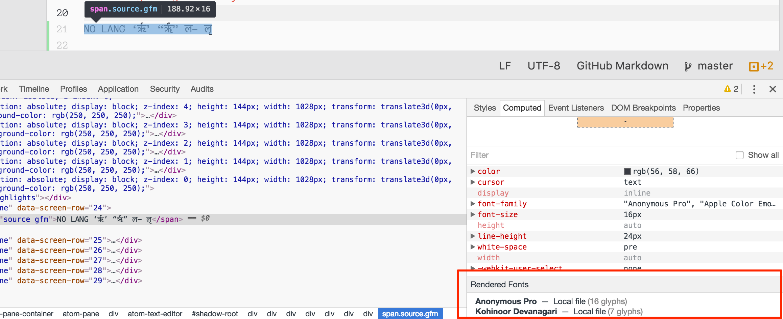
Task: Expand the color computed property
Action: 473,171
